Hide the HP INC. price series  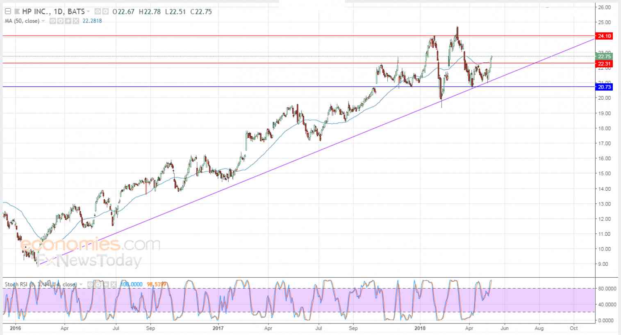[98, 11]
